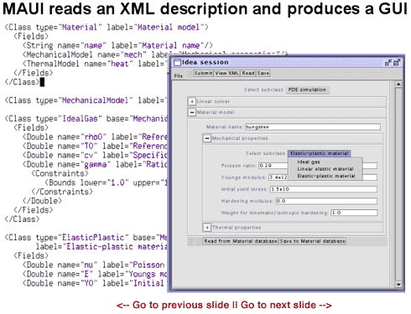Click the kinematic/isotropic hardening weight field

(354, 213)
